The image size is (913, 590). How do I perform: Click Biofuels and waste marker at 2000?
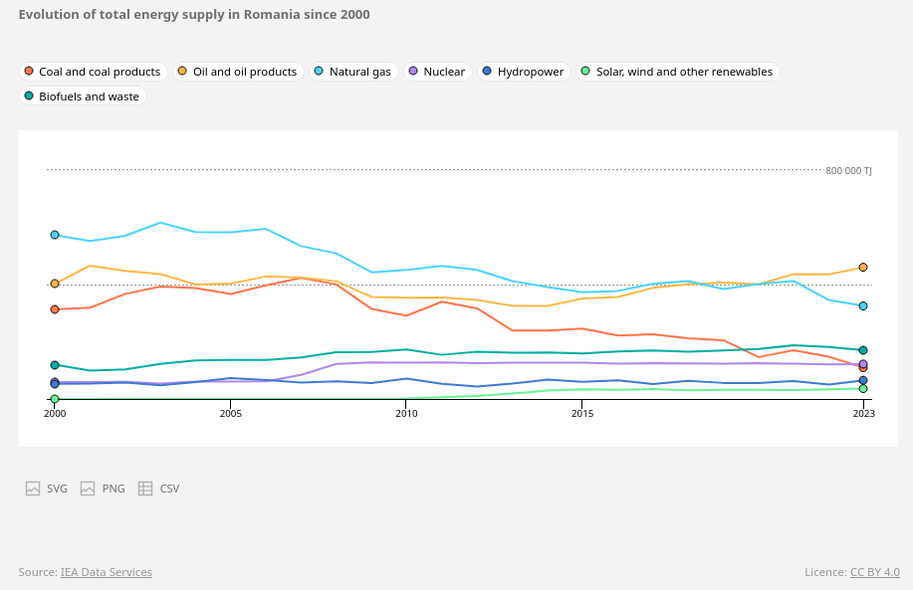point(55,365)
